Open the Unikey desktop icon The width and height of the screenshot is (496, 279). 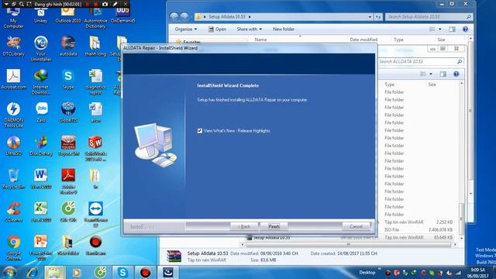pos(41,15)
